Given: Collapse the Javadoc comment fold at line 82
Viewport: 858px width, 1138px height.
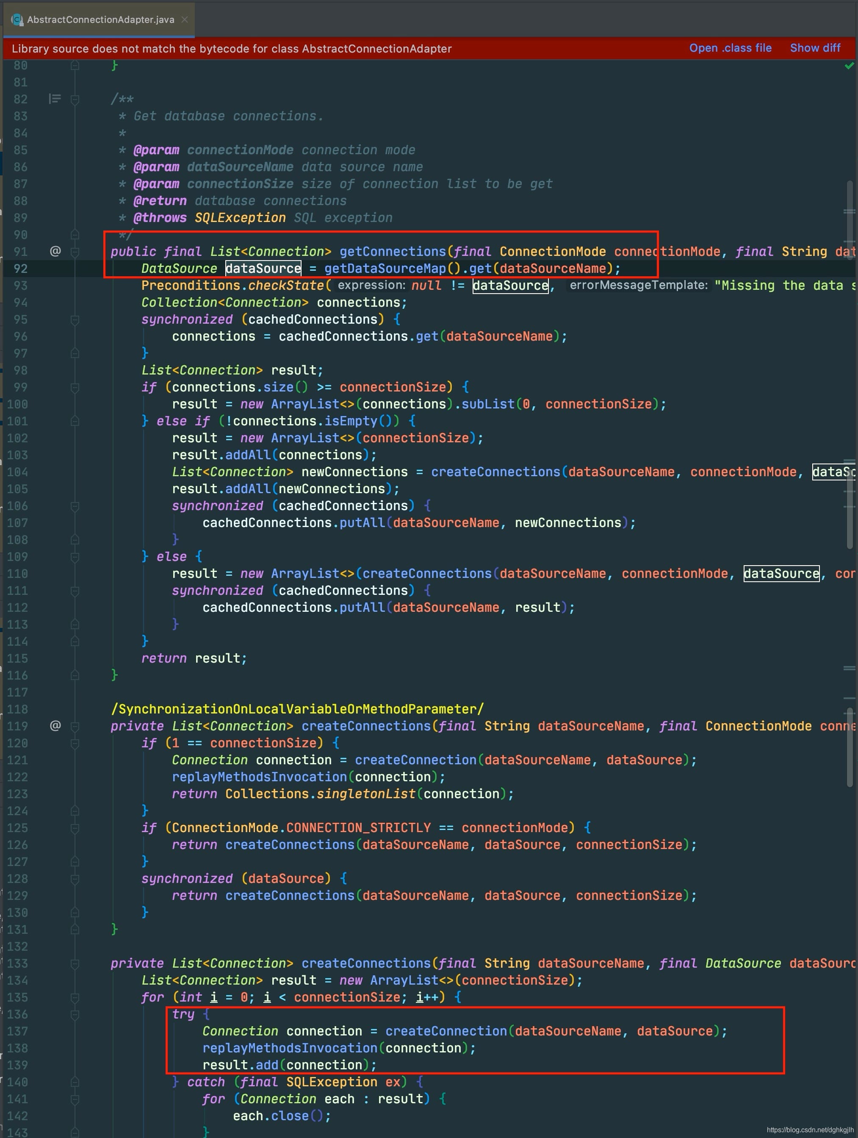Looking at the screenshot, I should tap(75, 99).
